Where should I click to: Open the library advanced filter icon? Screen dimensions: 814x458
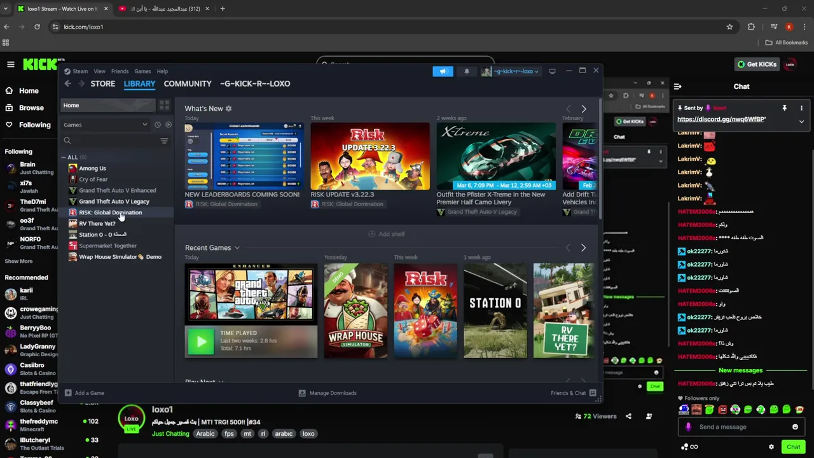164,141
